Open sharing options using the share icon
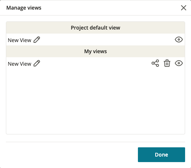191x168 pixels. pyautogui.click(x=155, y=63)
